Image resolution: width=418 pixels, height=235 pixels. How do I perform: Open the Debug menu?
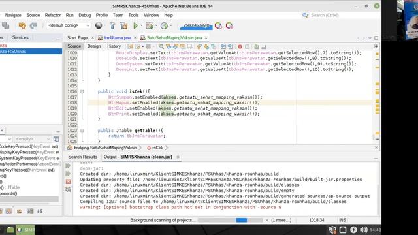coord(85,15)
